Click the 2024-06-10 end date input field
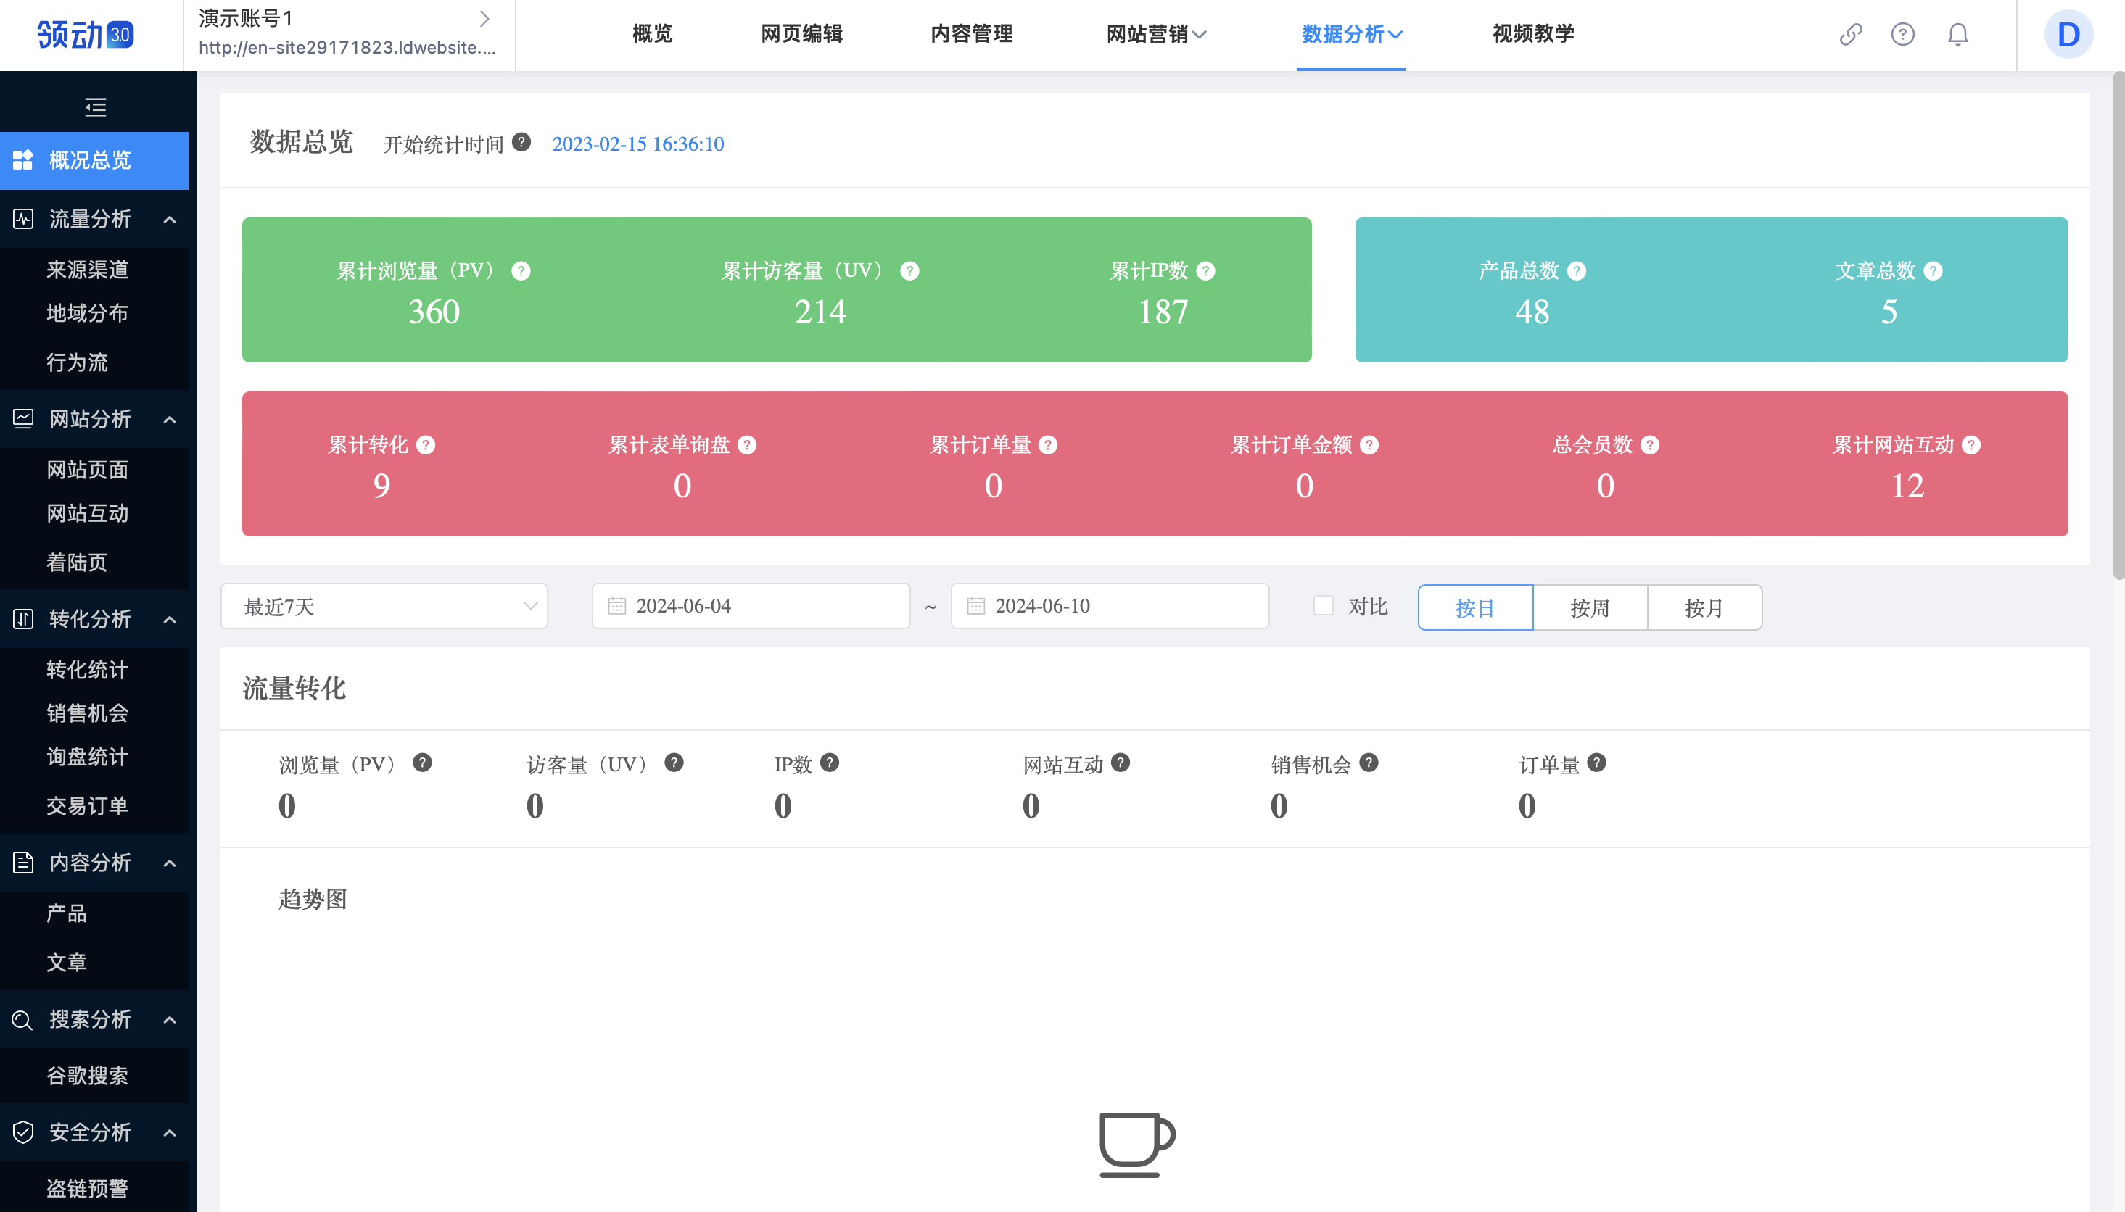2125x1212 pixels. [1107, 606]
